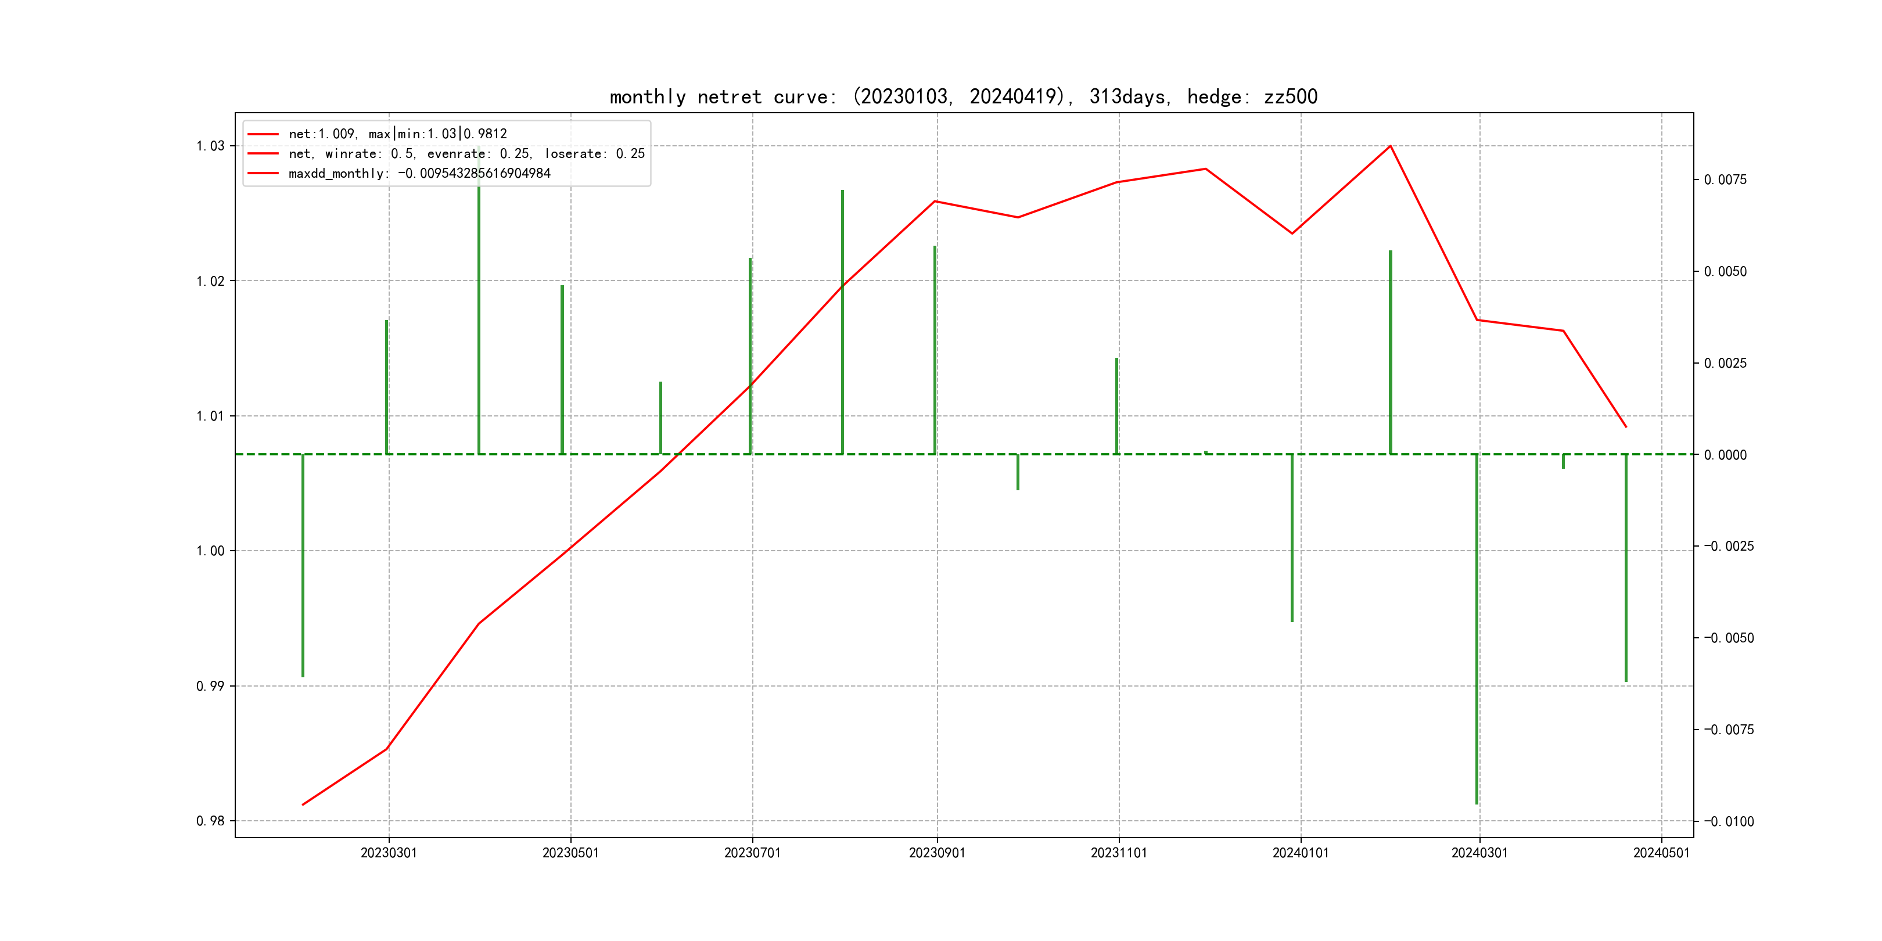Click the 0.0075 right axis tick label
Image resolution: width=1882 pixels, height=941 pixels.
point(1725,179)
